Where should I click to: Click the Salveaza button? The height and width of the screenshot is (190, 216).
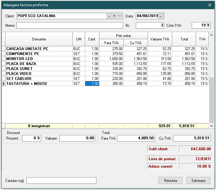coord(198,180)
